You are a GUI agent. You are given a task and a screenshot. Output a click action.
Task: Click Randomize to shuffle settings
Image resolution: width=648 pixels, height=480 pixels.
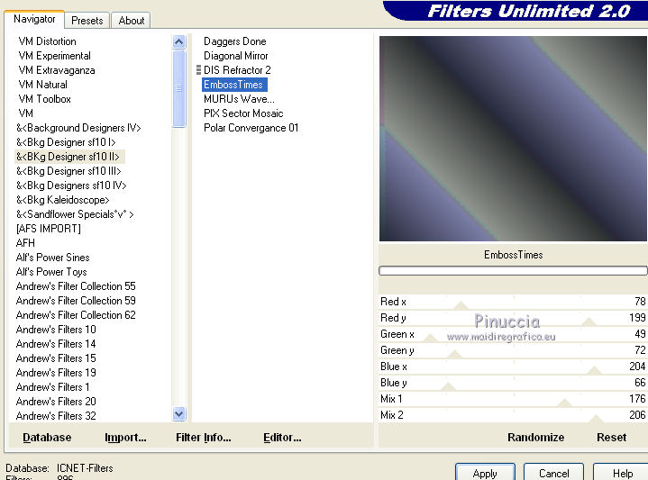tap(535, 438)
